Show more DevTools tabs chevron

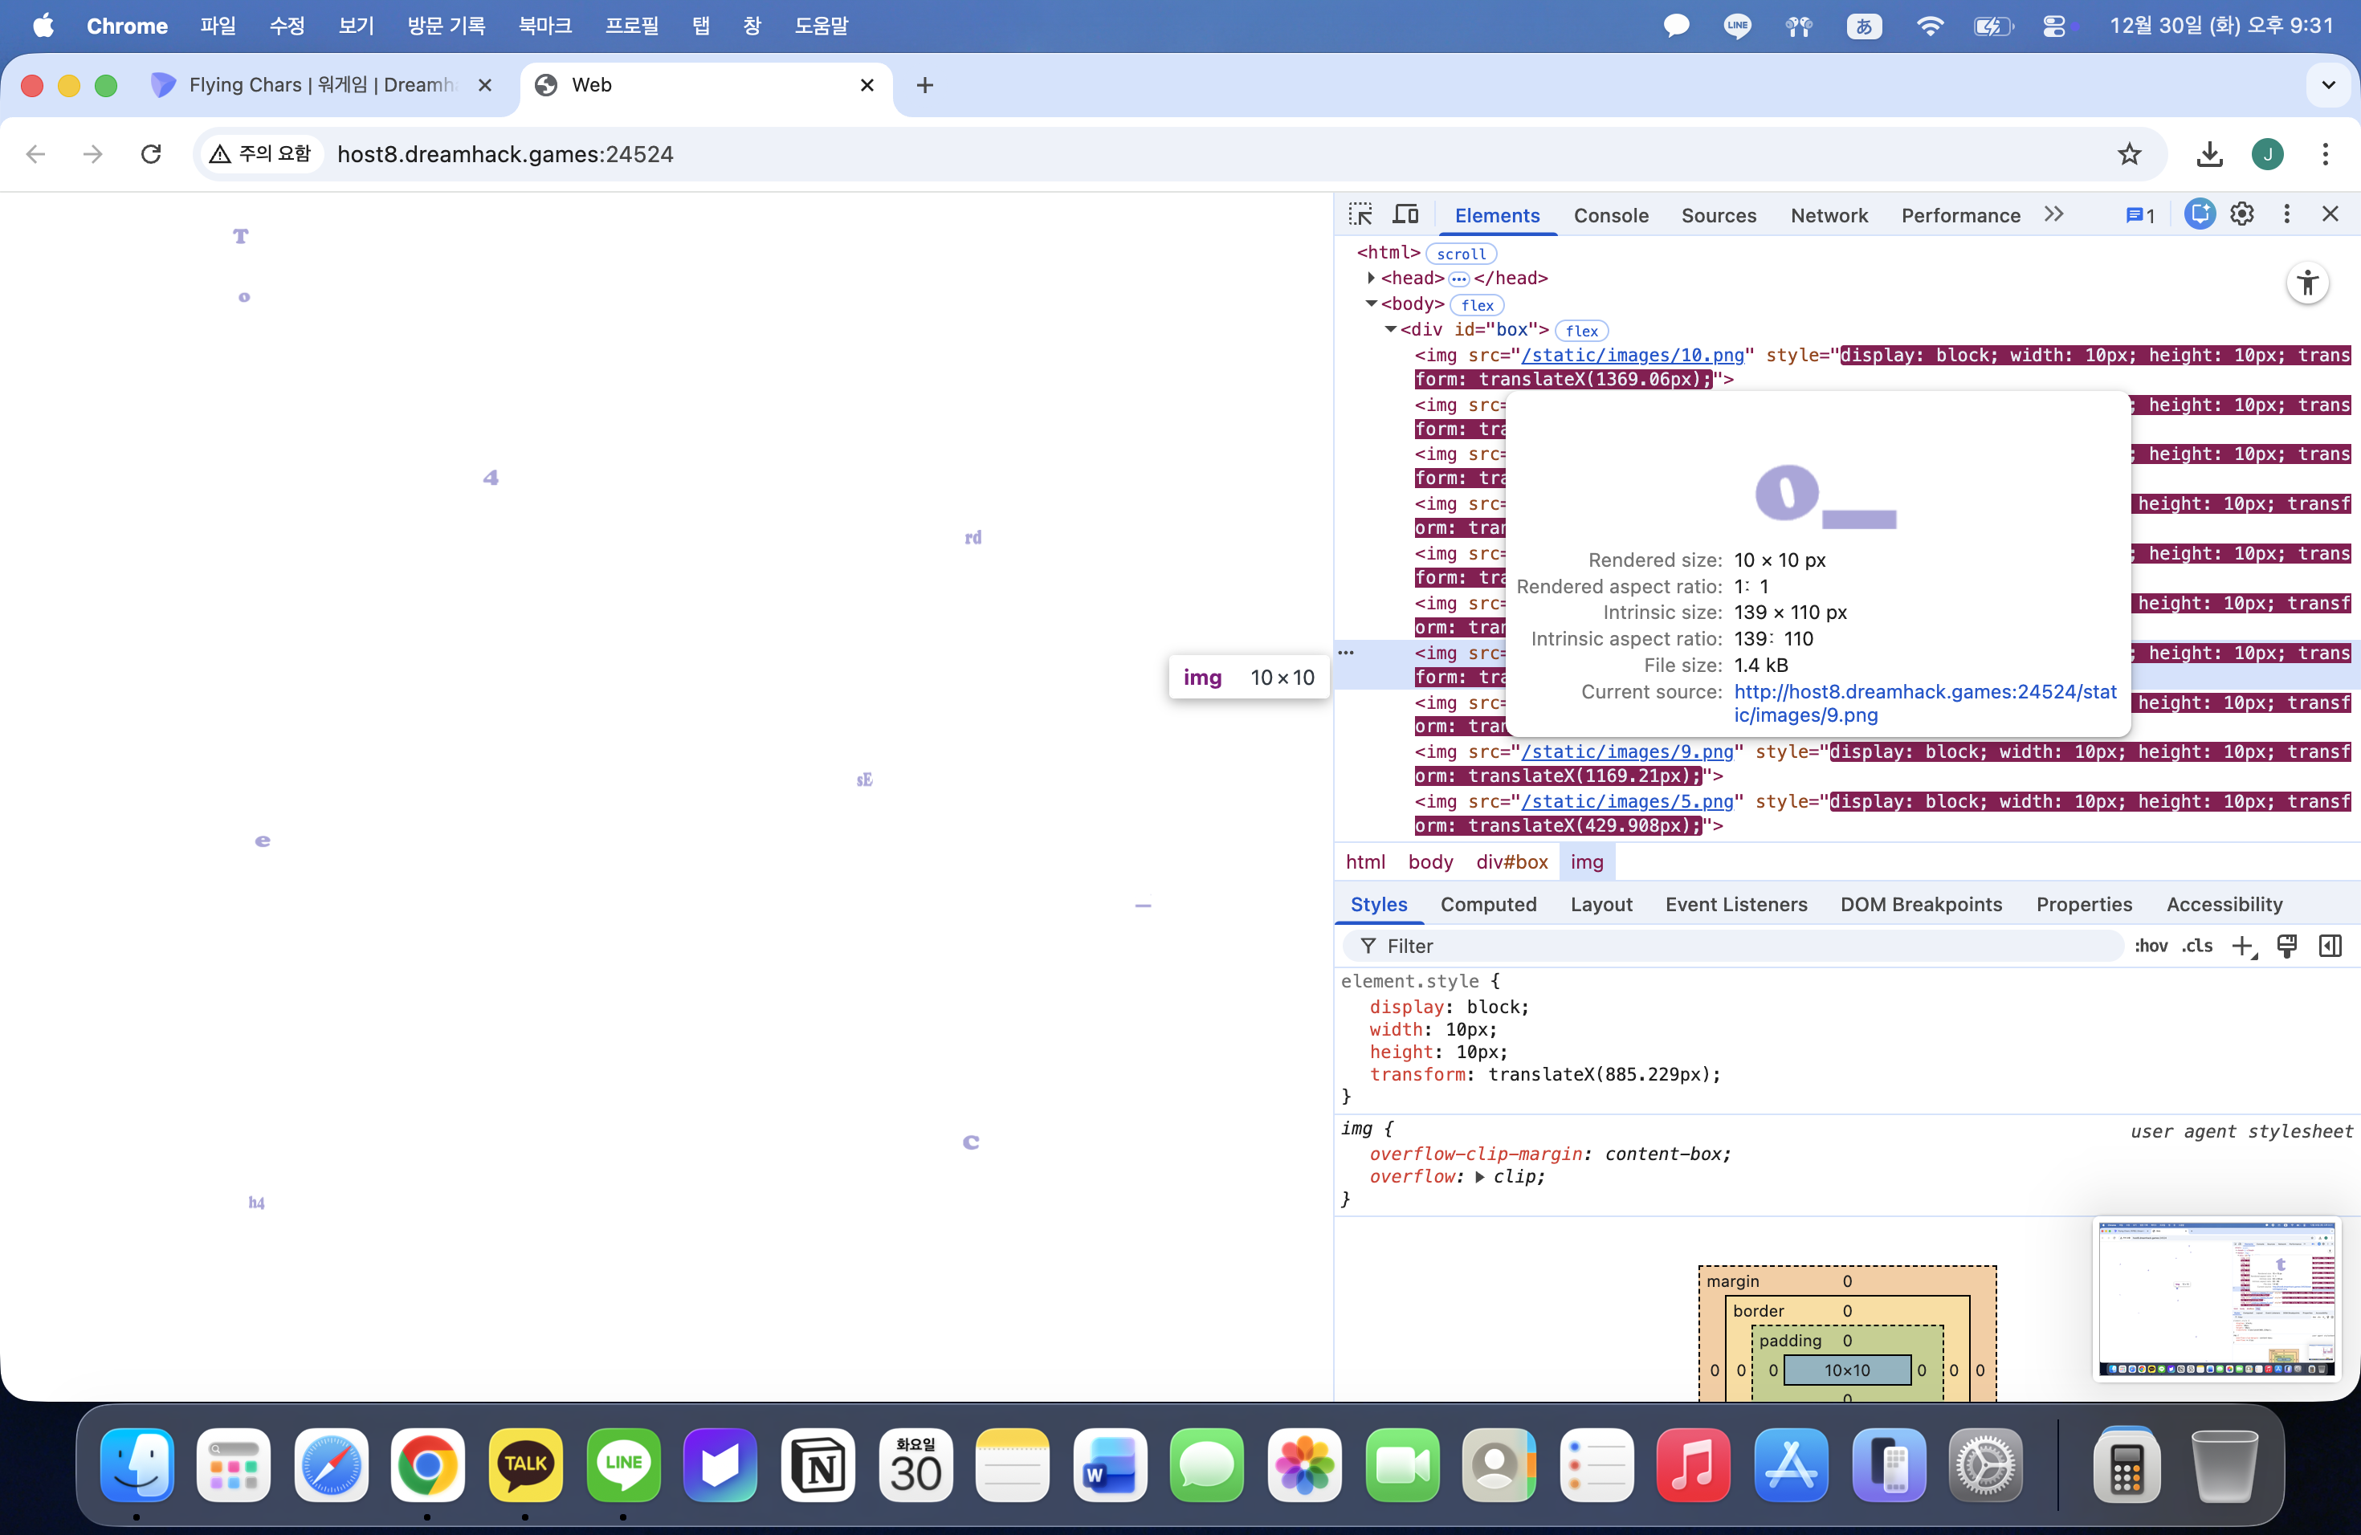(x=2053, y=214)
